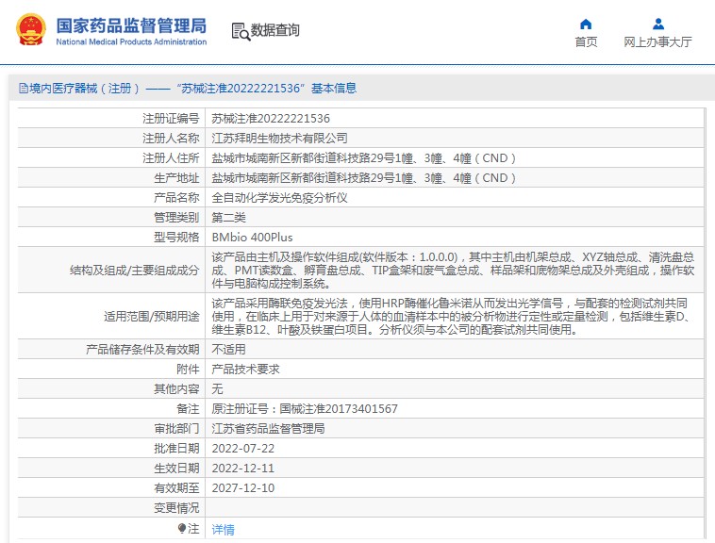Click the 适用范围/预期用途 description paragraph
The width and height of the screenshot is (715, 543).
point(452,316)
